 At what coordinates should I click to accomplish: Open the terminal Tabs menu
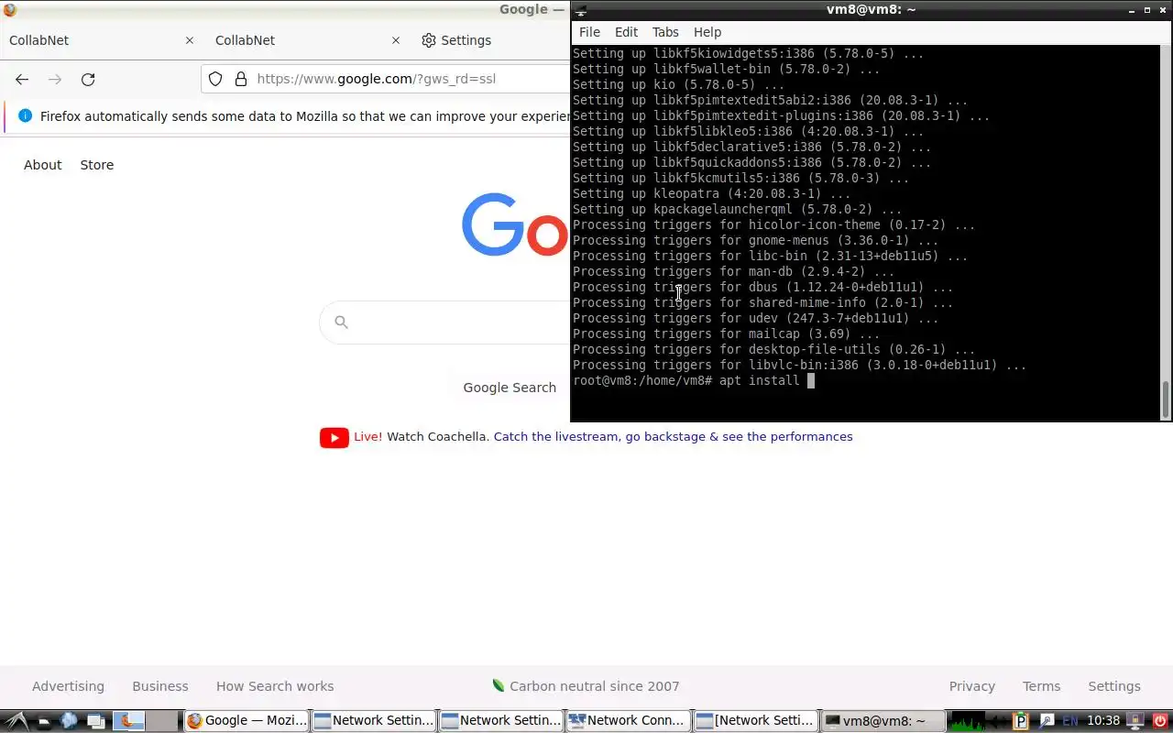coord(665,32)
